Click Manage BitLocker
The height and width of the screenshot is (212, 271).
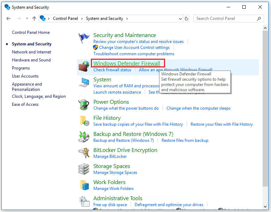110,156
